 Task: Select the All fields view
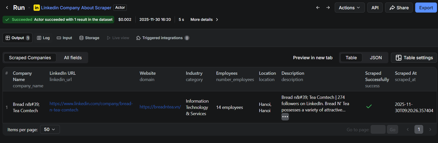click(x=73, y=58)
